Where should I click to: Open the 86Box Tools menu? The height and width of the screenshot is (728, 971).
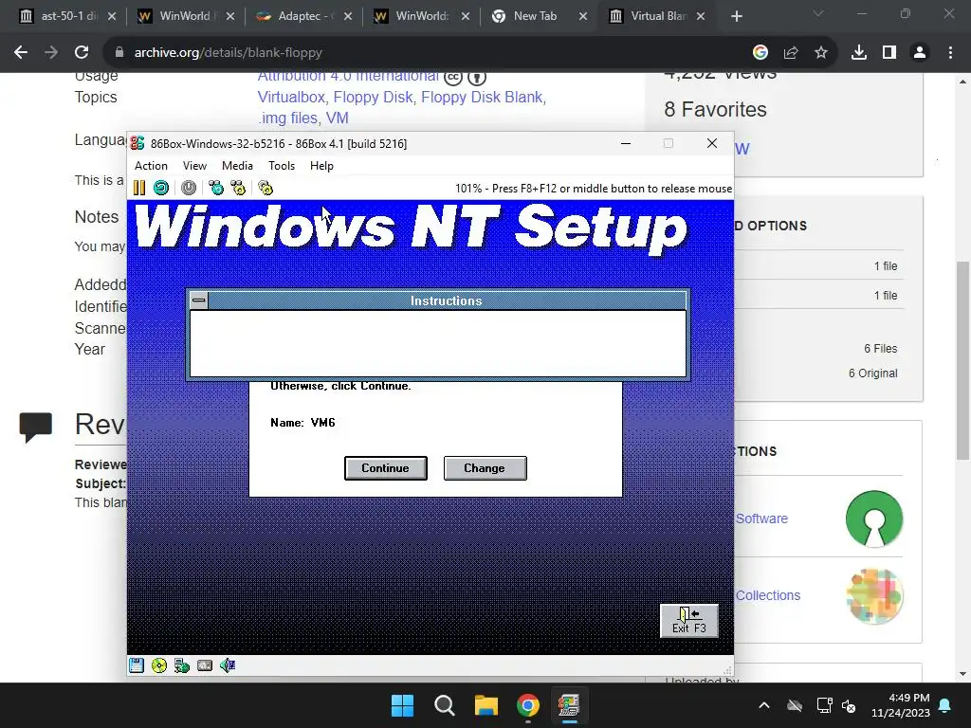pyautogui.click(x=281, y=166)
